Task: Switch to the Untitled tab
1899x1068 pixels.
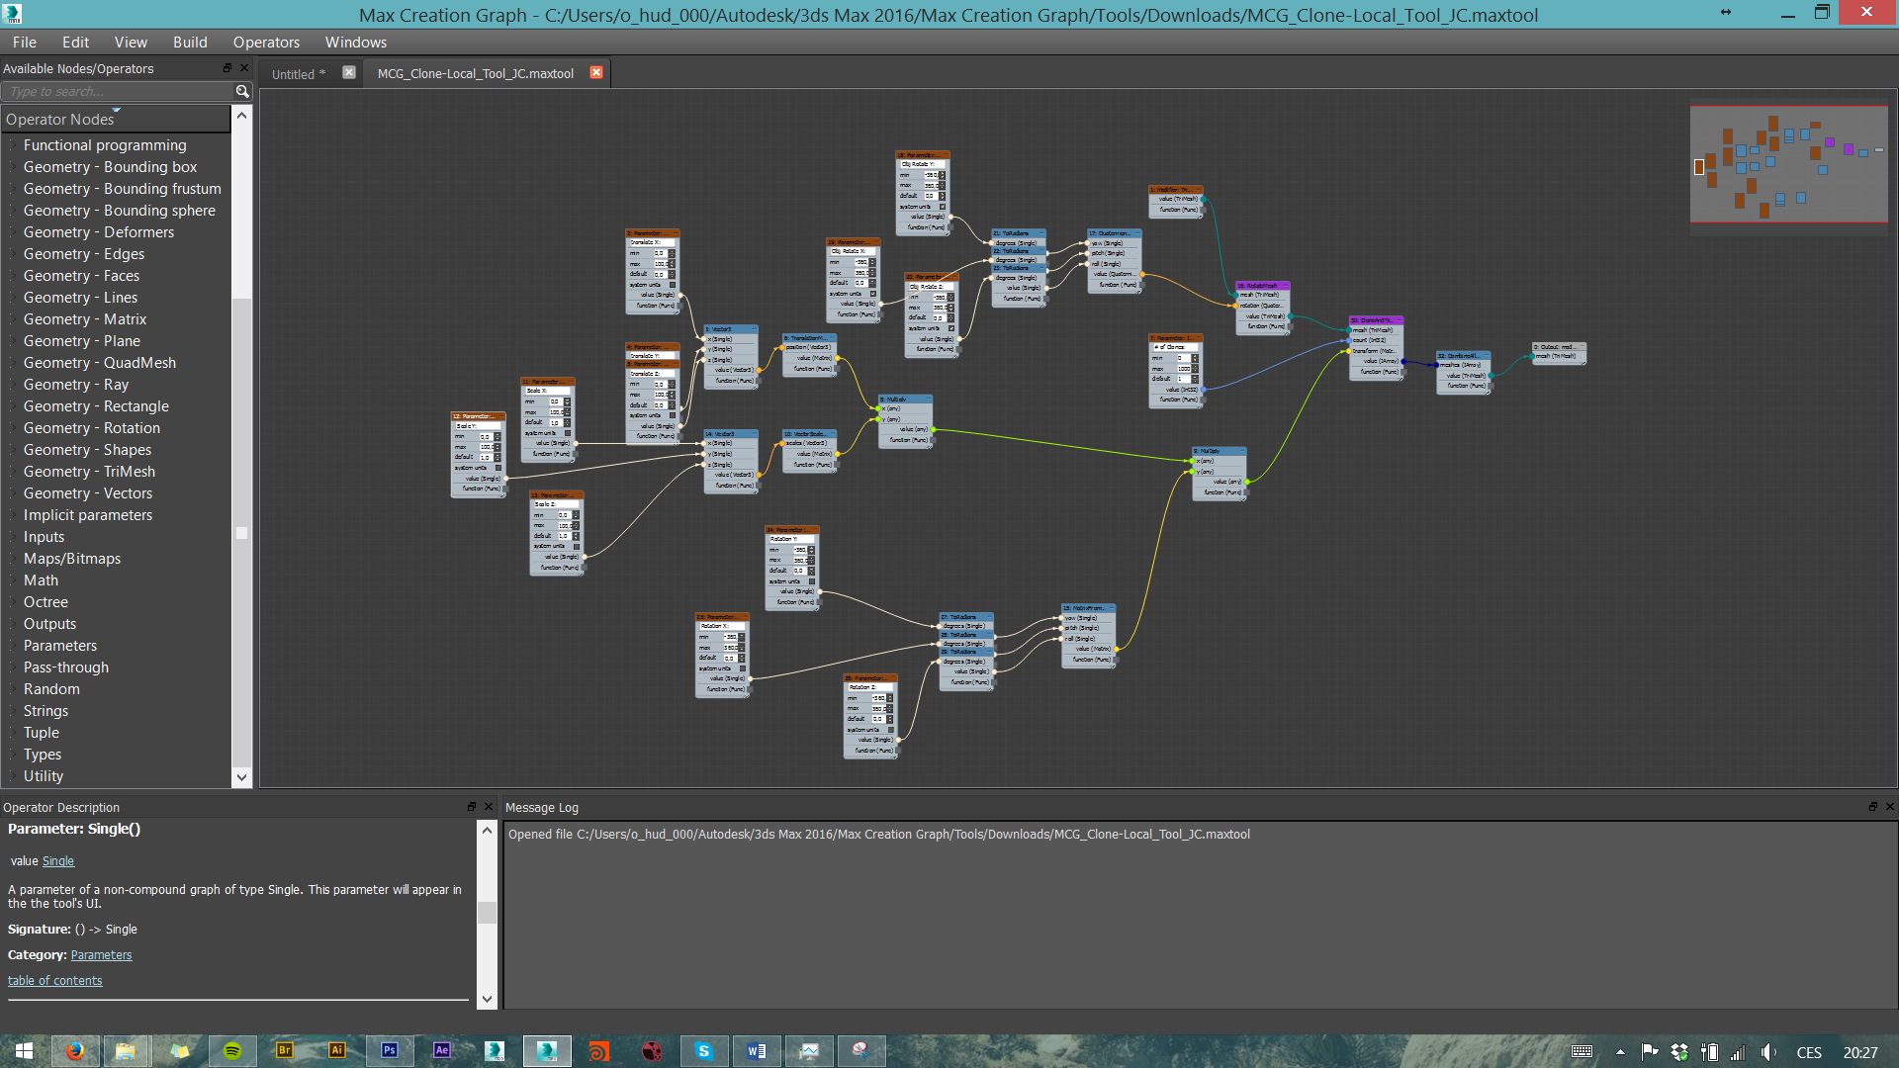Action: [298, 73]
